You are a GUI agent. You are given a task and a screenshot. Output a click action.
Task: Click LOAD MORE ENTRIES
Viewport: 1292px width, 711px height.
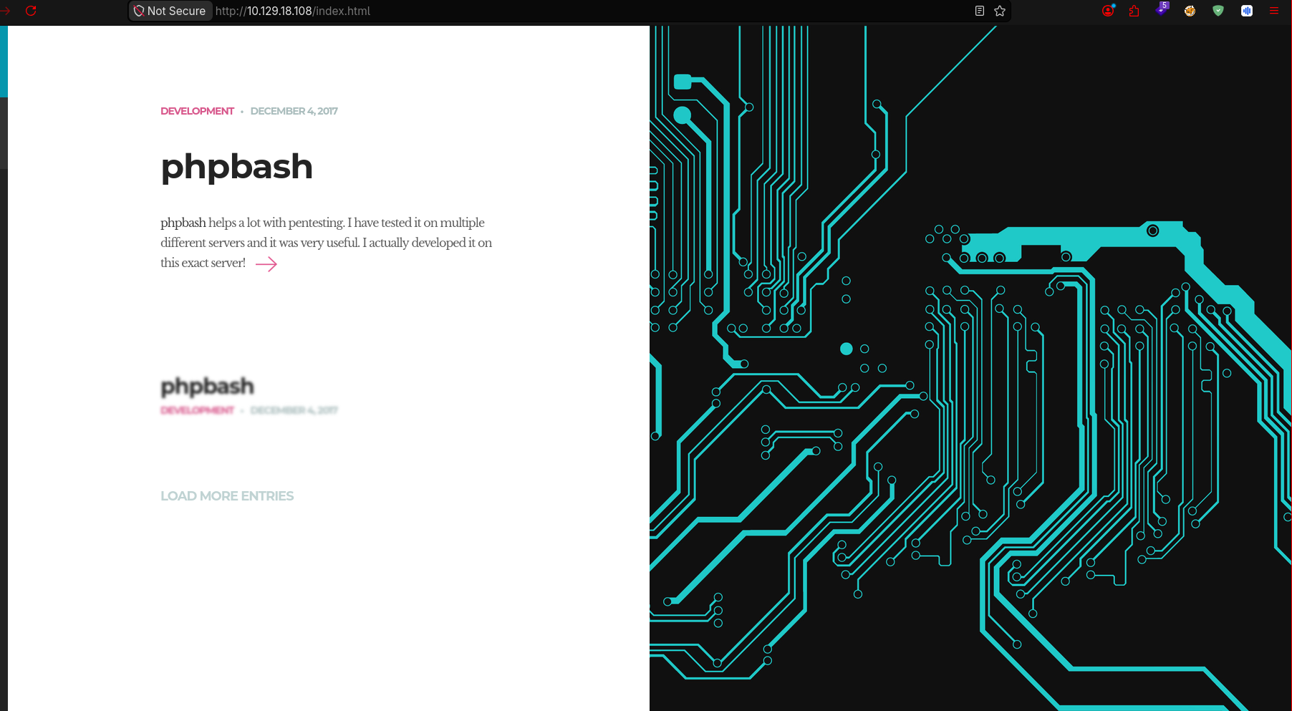[x=227, y=496]
